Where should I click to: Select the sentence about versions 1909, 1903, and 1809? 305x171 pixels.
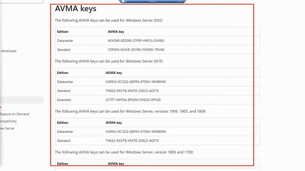click(x=131, y=111)
